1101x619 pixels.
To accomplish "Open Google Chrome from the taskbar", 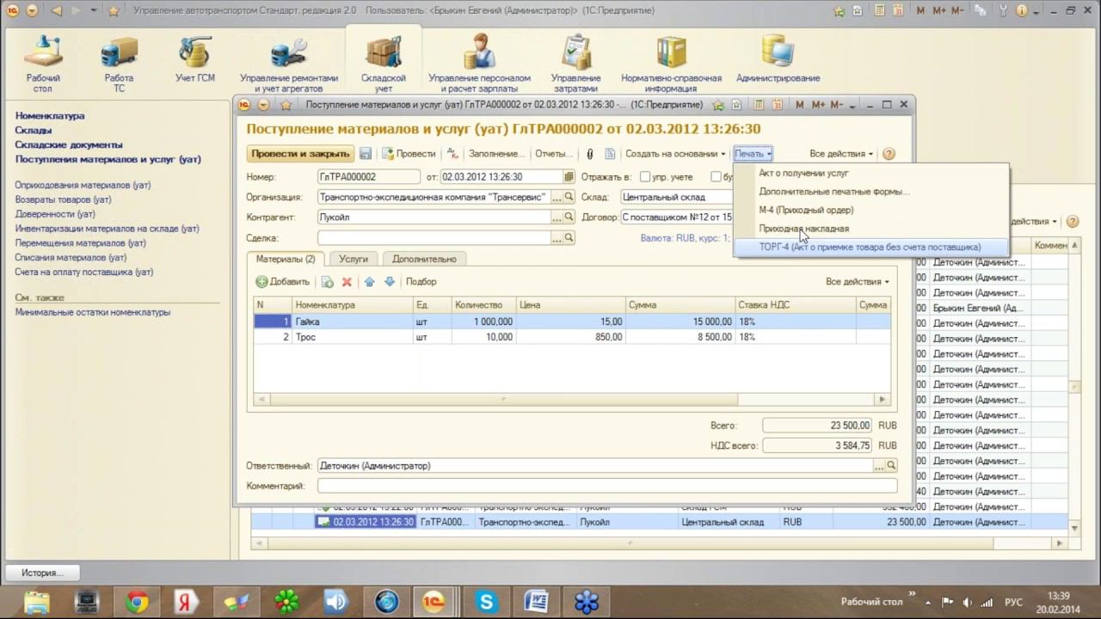I will click(137, 602).
